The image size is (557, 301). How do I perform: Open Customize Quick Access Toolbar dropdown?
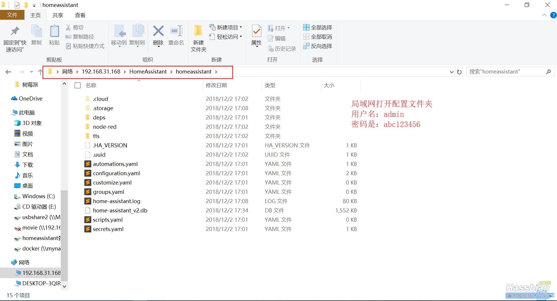(x=34, y=6)
